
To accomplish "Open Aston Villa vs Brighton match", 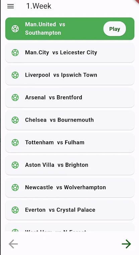I will click(70, 165).
